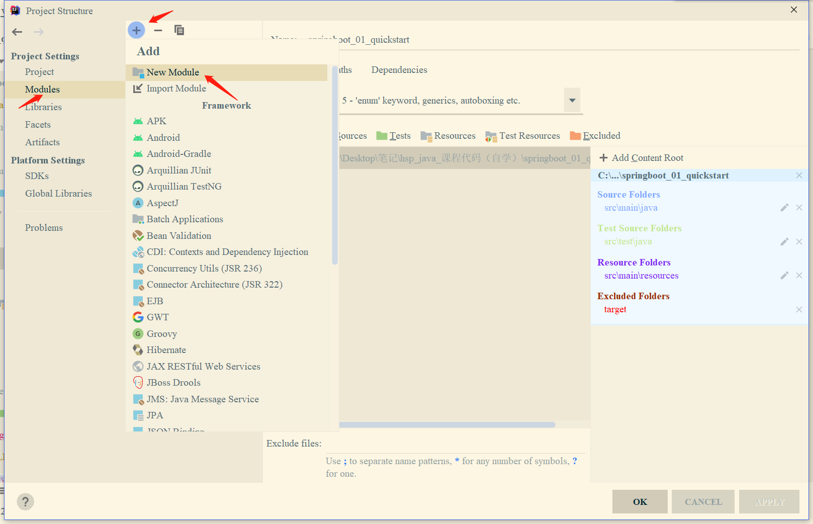Image resolution: width=813 pixels, height=524 pixels.
Task: Click the plus Add button in toolbar
Action: [x=136, y=30]
